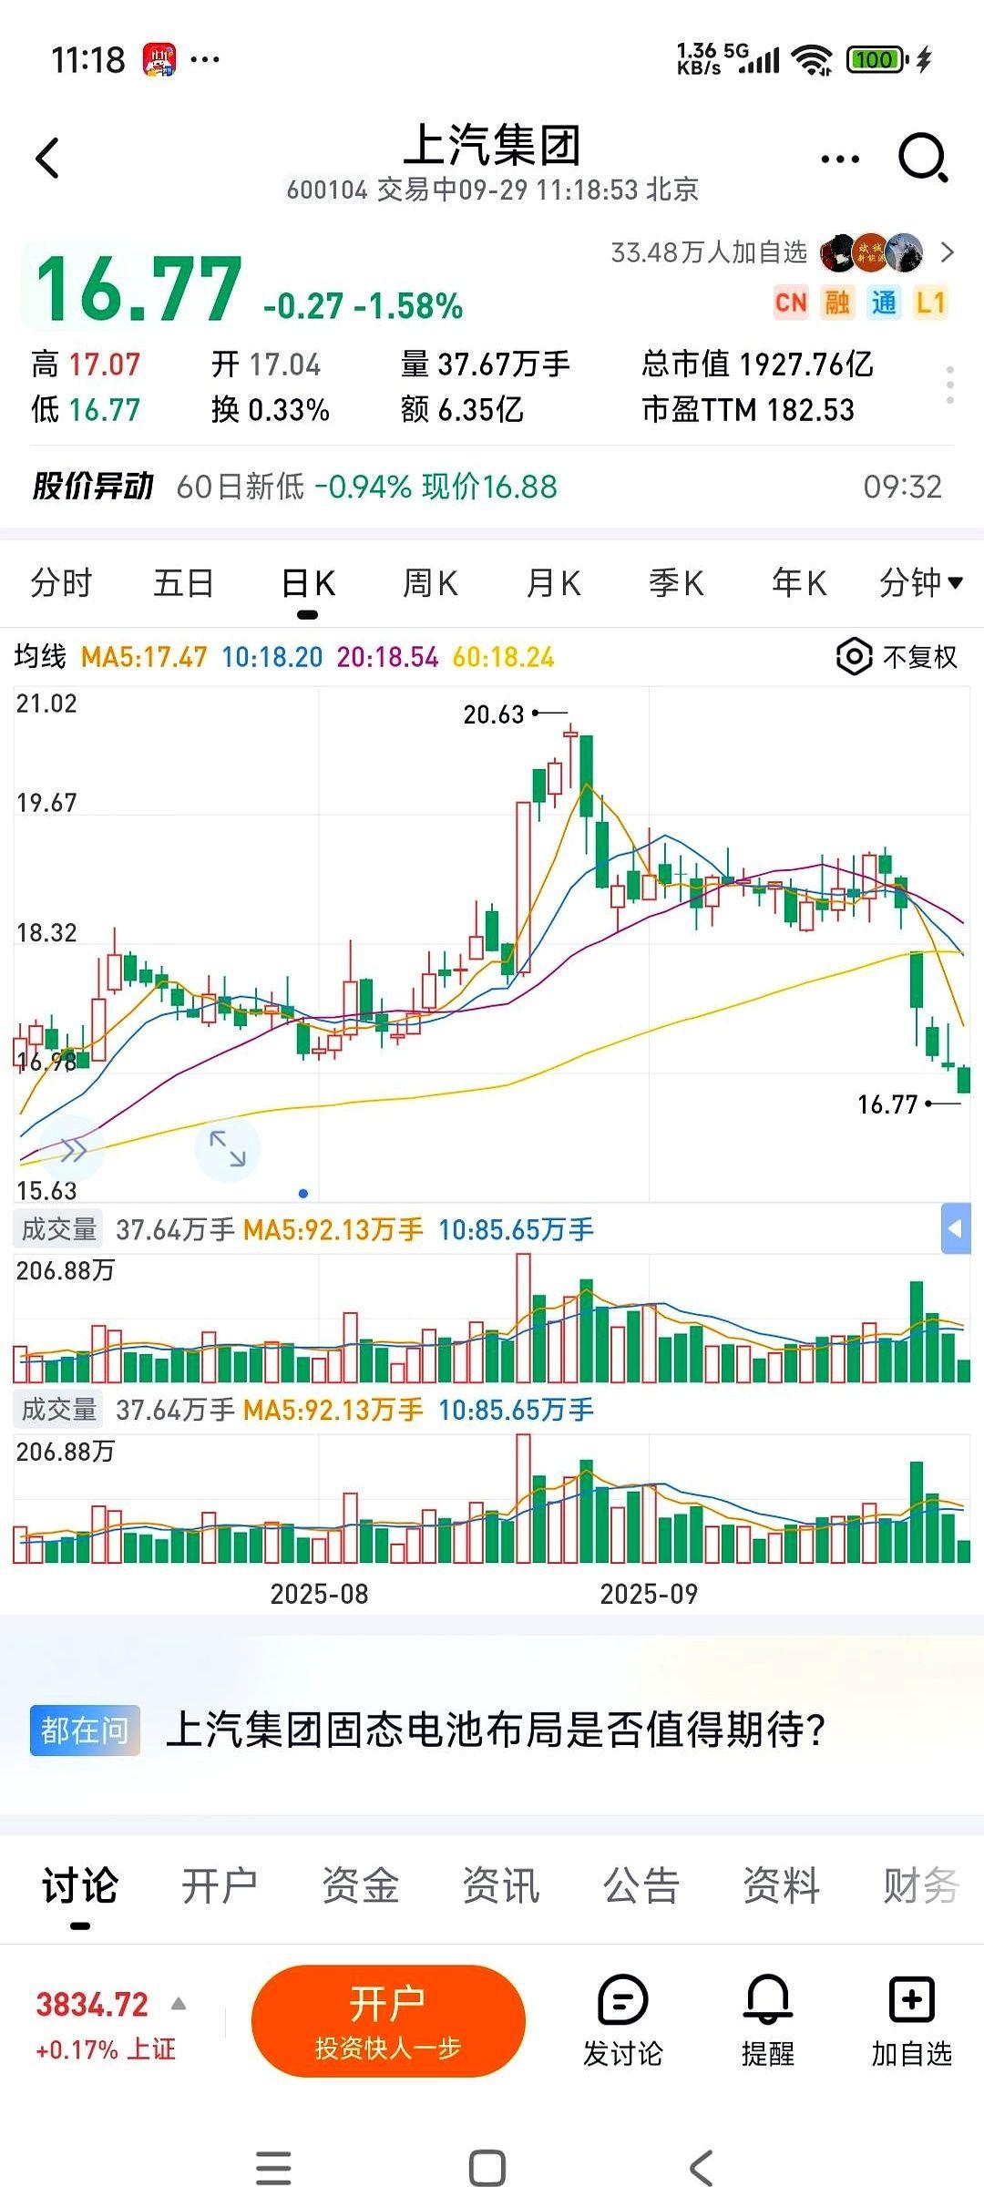984x2187 pixels.
Task: Tap the 加自选 add watchlist icon
Action: tap(912, 2019)
